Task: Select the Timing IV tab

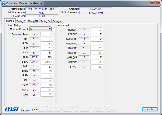Action: click(x=45, y=21)
